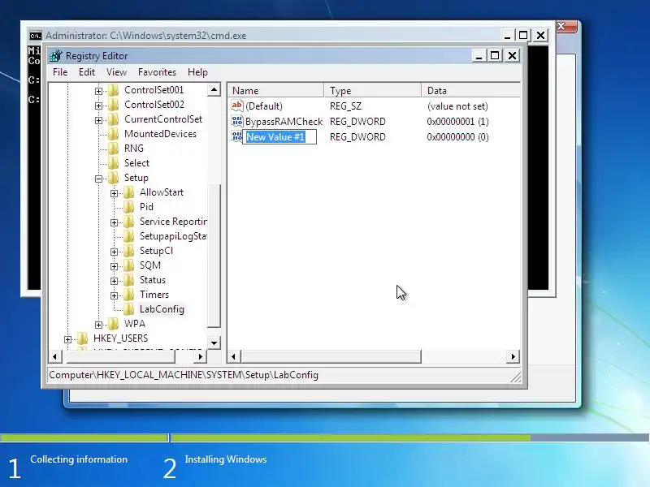This screenshot has width=650, height=487.
Task: Click the Service Reporting folder icon
Action: point(129,222)
